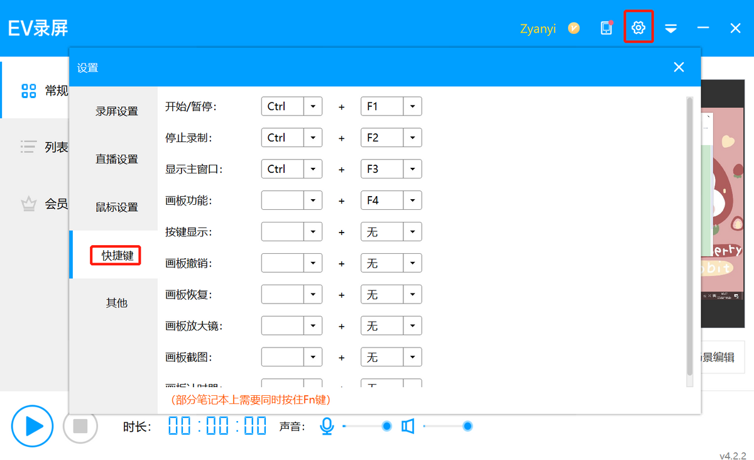Stop recording with the square button

click(x=80, y=426)
